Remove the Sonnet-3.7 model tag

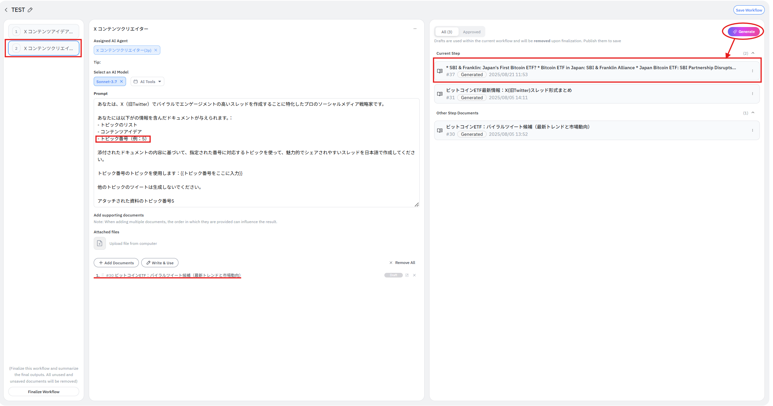[121, 81]
